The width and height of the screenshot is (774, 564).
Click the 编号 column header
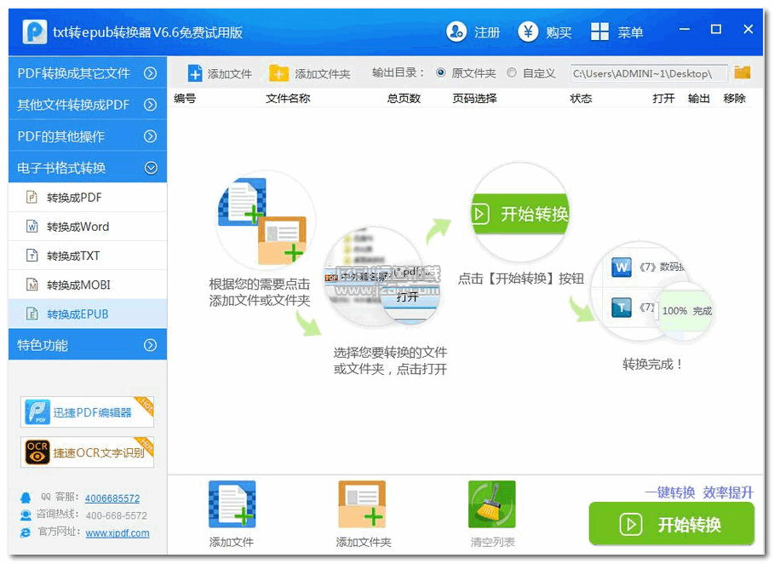tap(185, 98)
